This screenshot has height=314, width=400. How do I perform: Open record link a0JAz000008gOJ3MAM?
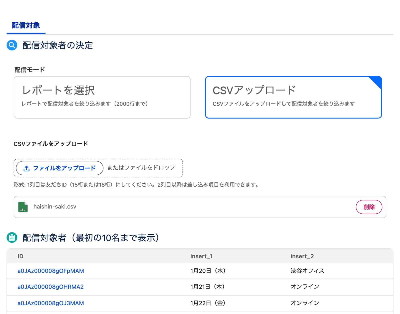click(51, 303)
